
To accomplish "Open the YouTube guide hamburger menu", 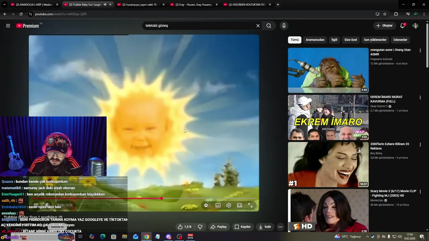I will click(8, 26).
